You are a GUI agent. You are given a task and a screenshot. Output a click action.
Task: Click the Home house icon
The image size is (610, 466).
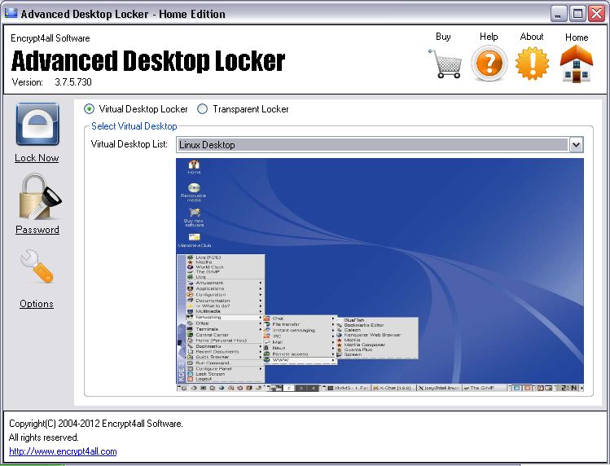pos(576,64)
